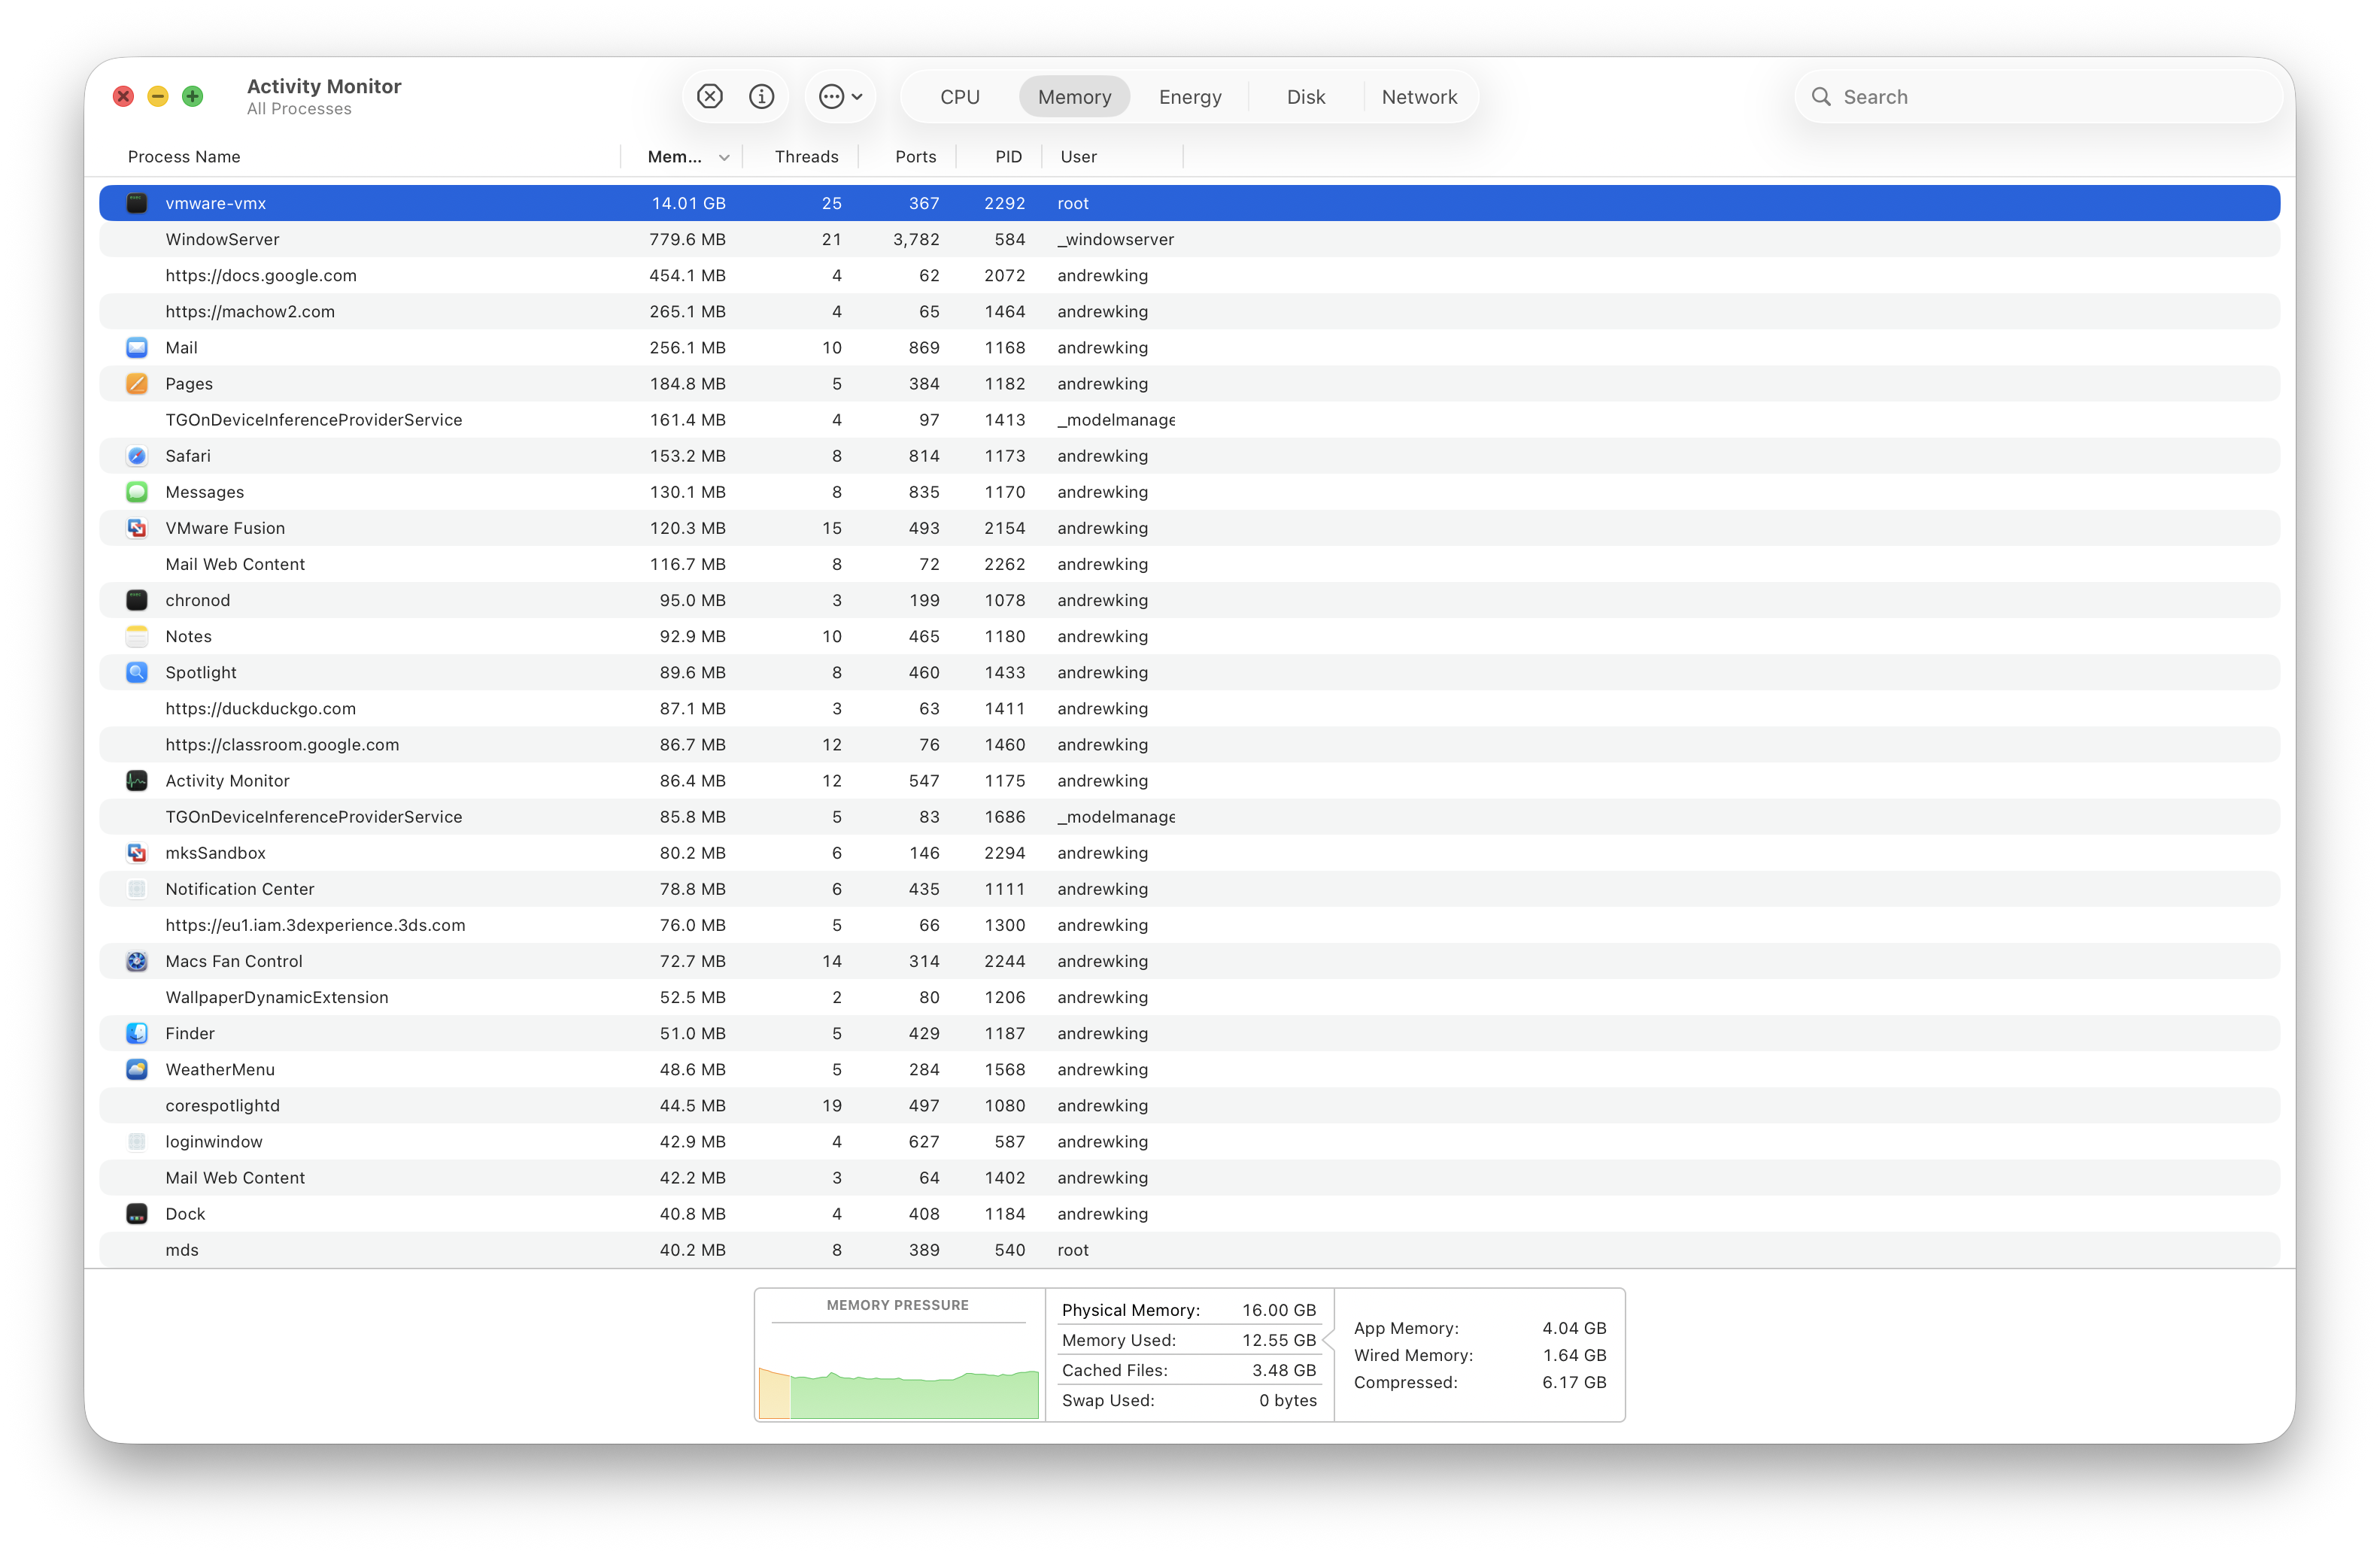Click the Physical Memory 16.00 GB value
This screenshot has width=2380, height=1555.
point(1279,1310)
